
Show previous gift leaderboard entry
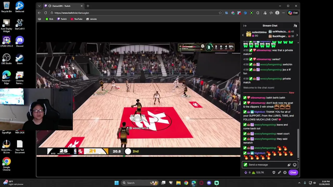tap(243, 35)
